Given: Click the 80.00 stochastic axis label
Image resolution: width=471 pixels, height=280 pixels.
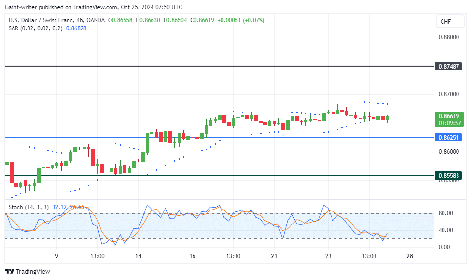Looking at the screenshot, I should (445, 213).
